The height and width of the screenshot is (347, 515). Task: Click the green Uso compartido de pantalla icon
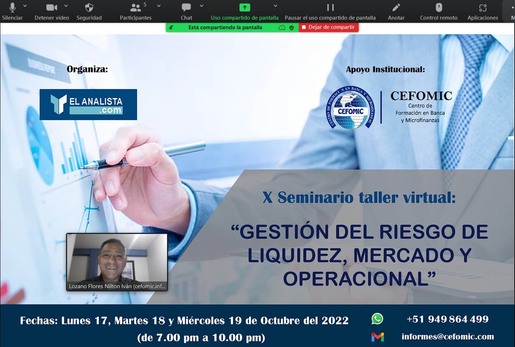244,7
